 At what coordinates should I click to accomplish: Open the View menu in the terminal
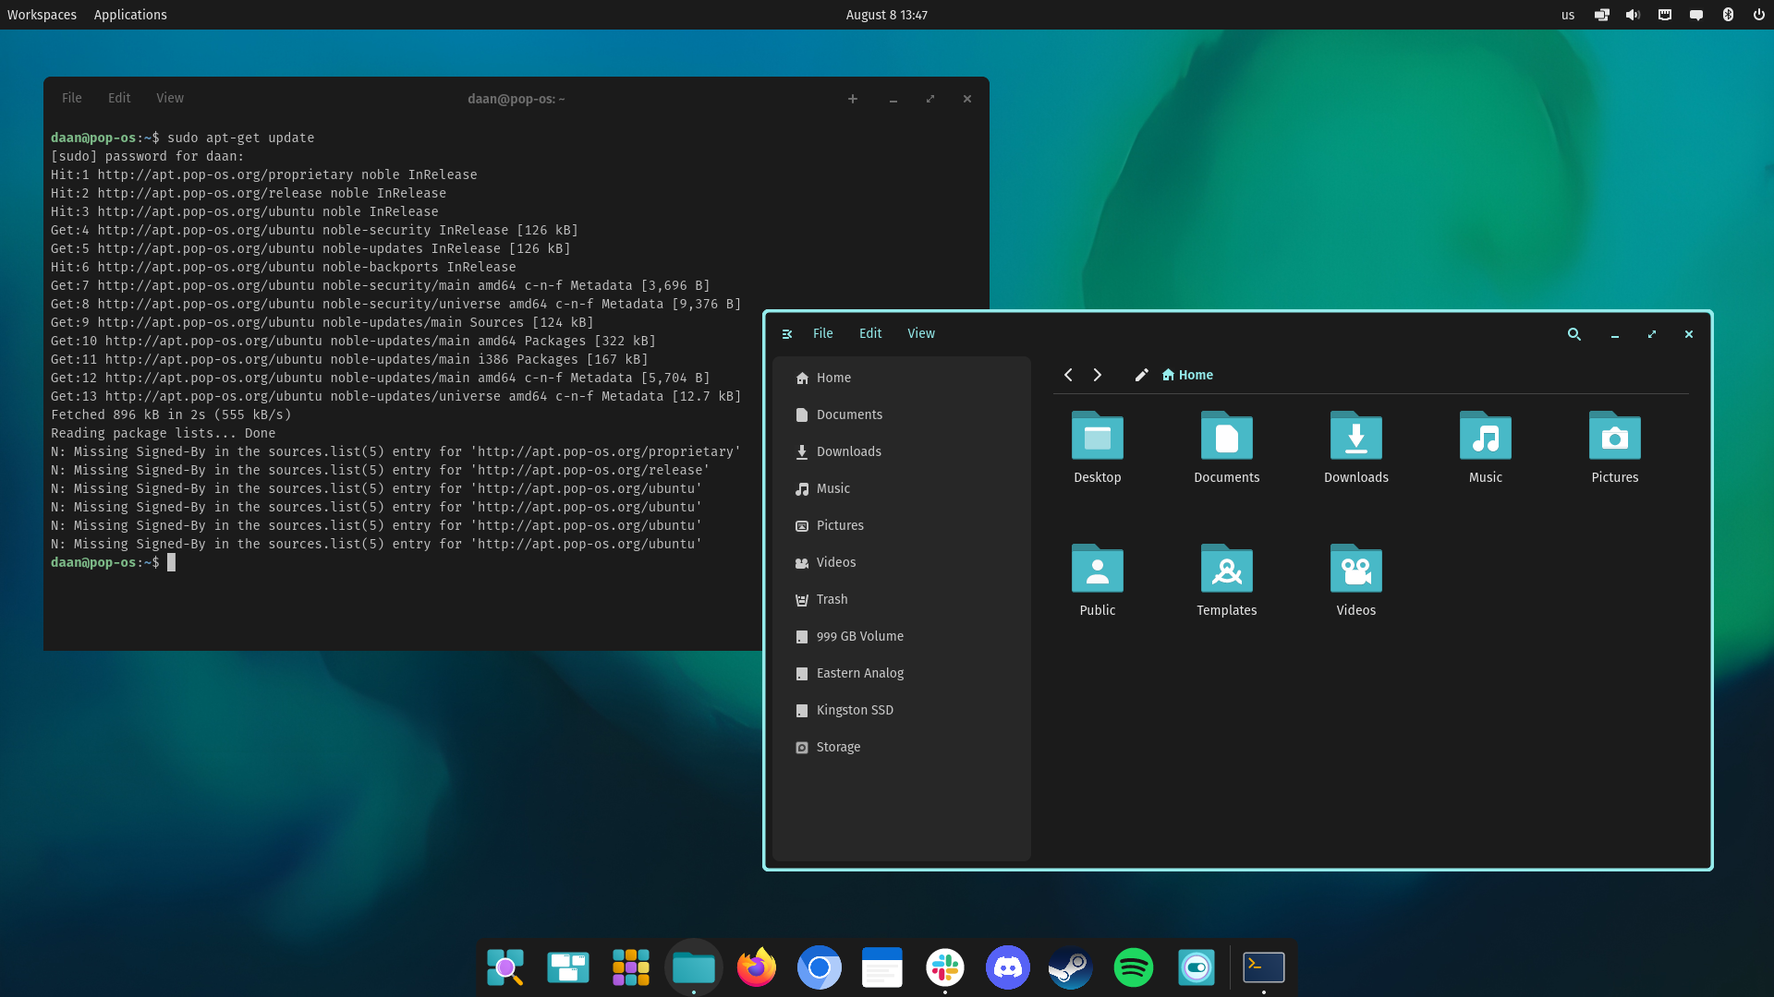tap(169, 98)
